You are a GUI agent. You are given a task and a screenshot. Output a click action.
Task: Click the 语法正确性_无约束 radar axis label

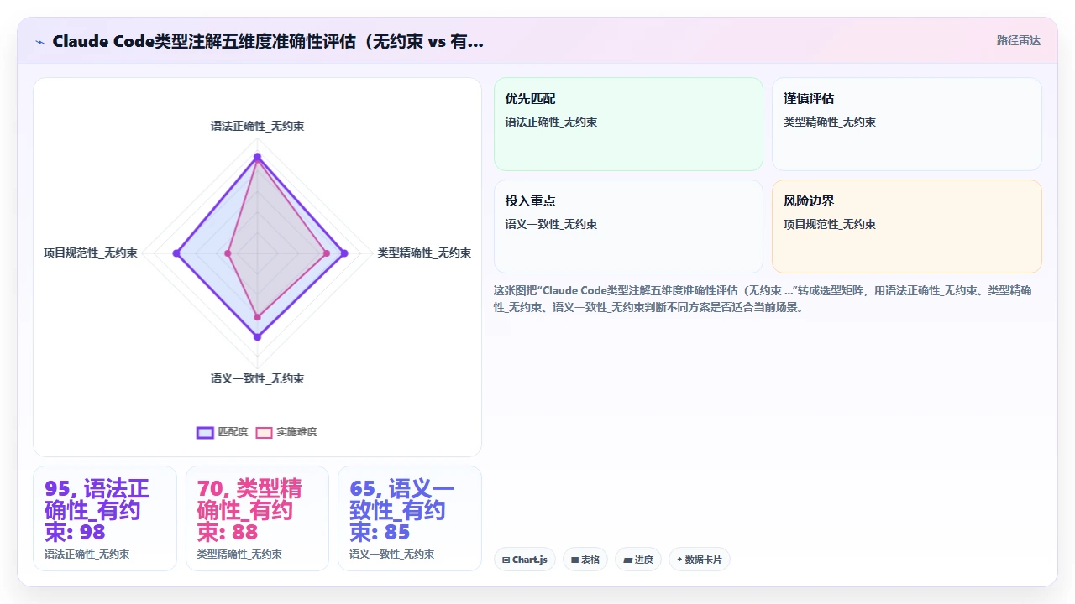point(257,126)
